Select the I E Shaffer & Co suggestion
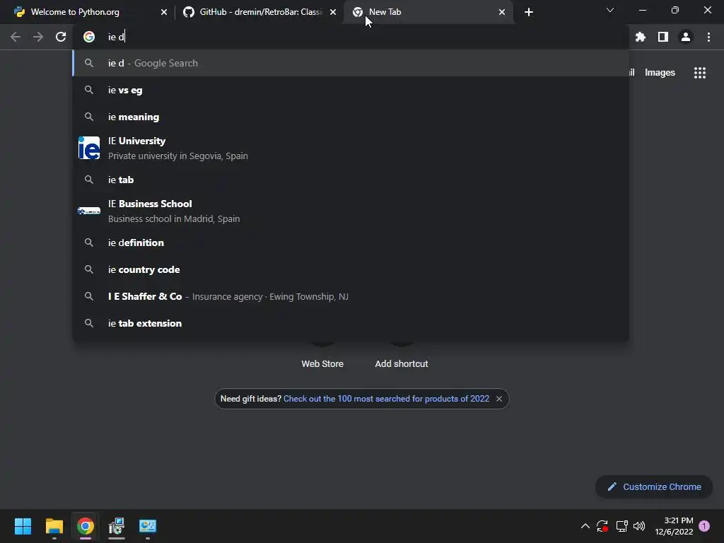The image size is (724, 543). point(351,296)
